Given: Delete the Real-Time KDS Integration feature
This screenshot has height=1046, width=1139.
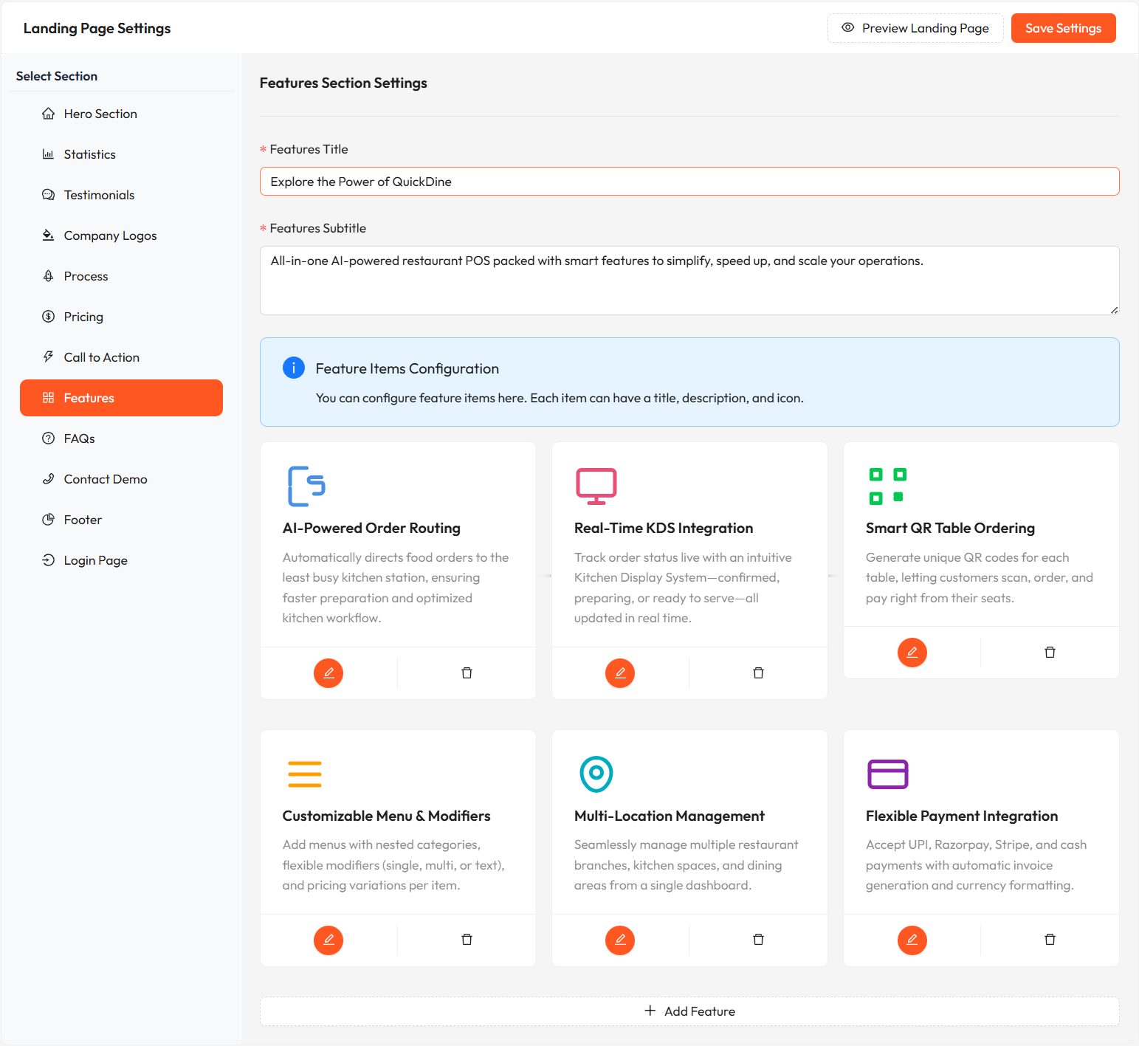Looking at the screenshot, I should point(758,673).
